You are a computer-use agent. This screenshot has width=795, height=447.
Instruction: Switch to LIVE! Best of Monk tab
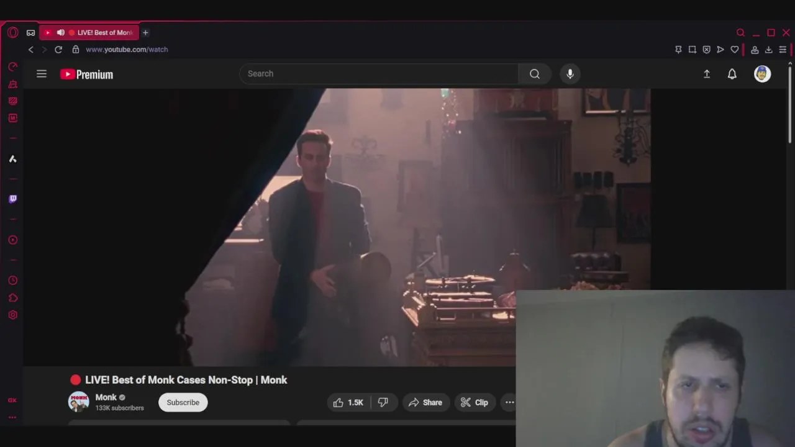point(89,32)
